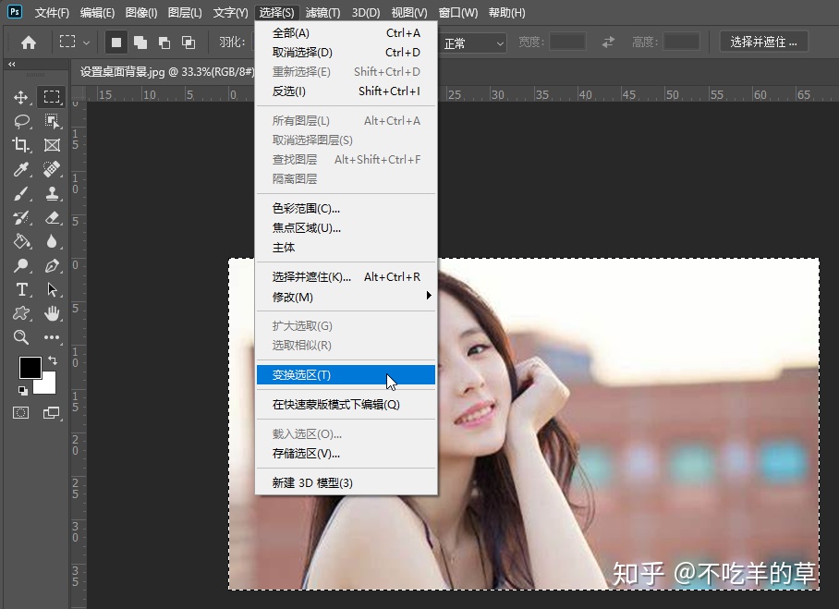Image resolution: width=839 pixels, height=609 pixels.
Task: Select the Hand tool
Action: (x=52, y=313)
